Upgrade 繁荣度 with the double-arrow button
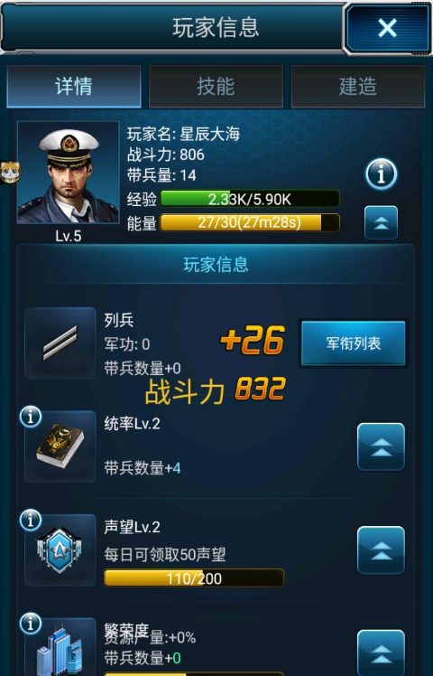 coord(381,653)
